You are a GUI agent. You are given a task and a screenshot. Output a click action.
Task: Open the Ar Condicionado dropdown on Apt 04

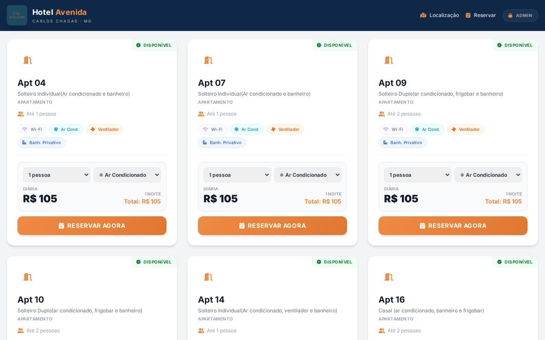click(x=127, y=175)
